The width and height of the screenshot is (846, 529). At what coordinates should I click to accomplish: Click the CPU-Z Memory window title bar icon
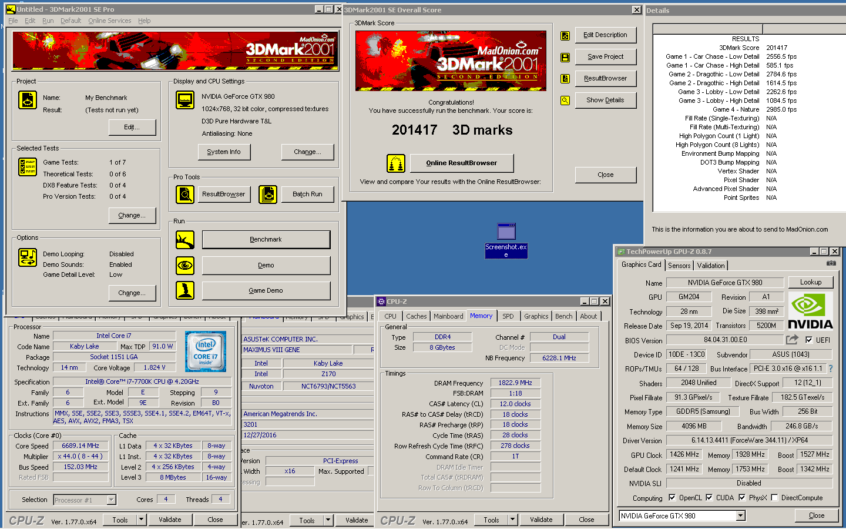[381, 302]
